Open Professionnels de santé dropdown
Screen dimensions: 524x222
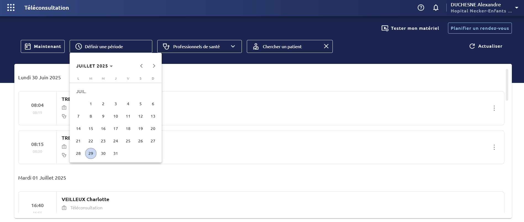point(199,46)
